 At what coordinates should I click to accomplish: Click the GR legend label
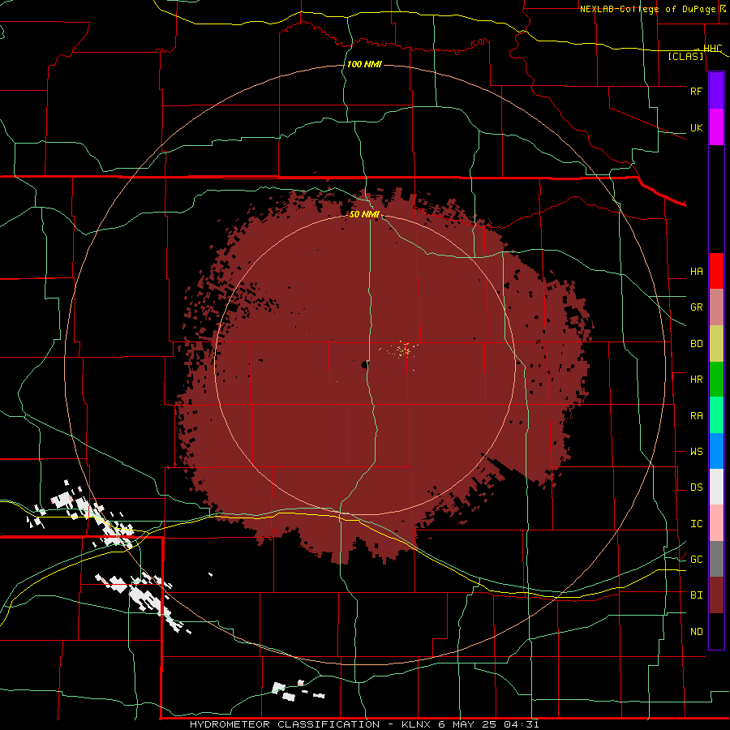tap(696, 307)
